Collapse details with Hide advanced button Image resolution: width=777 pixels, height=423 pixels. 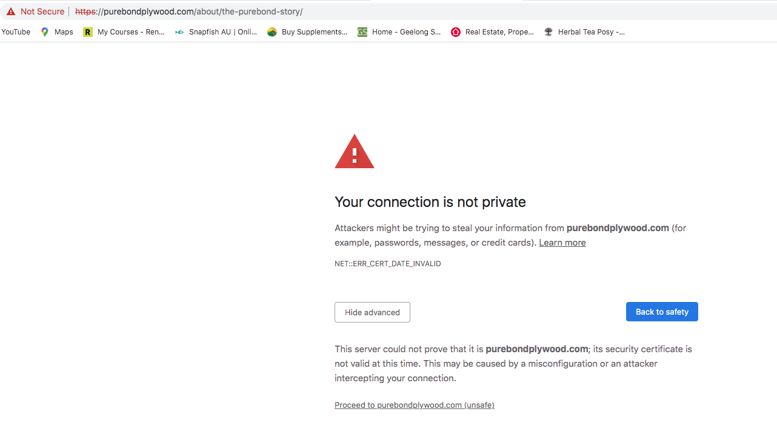click(x=372, y=312)
